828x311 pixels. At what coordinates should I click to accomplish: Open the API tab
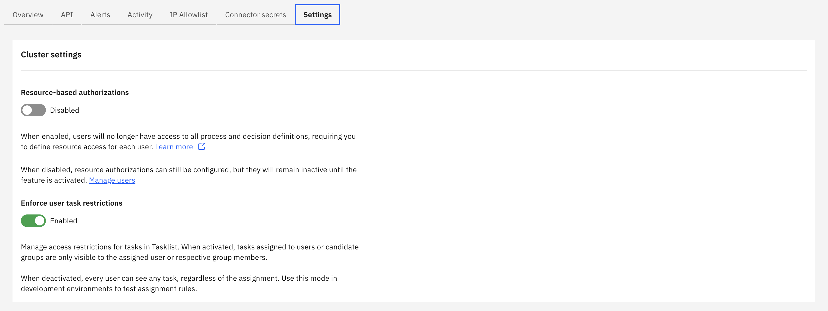(66, 14)
